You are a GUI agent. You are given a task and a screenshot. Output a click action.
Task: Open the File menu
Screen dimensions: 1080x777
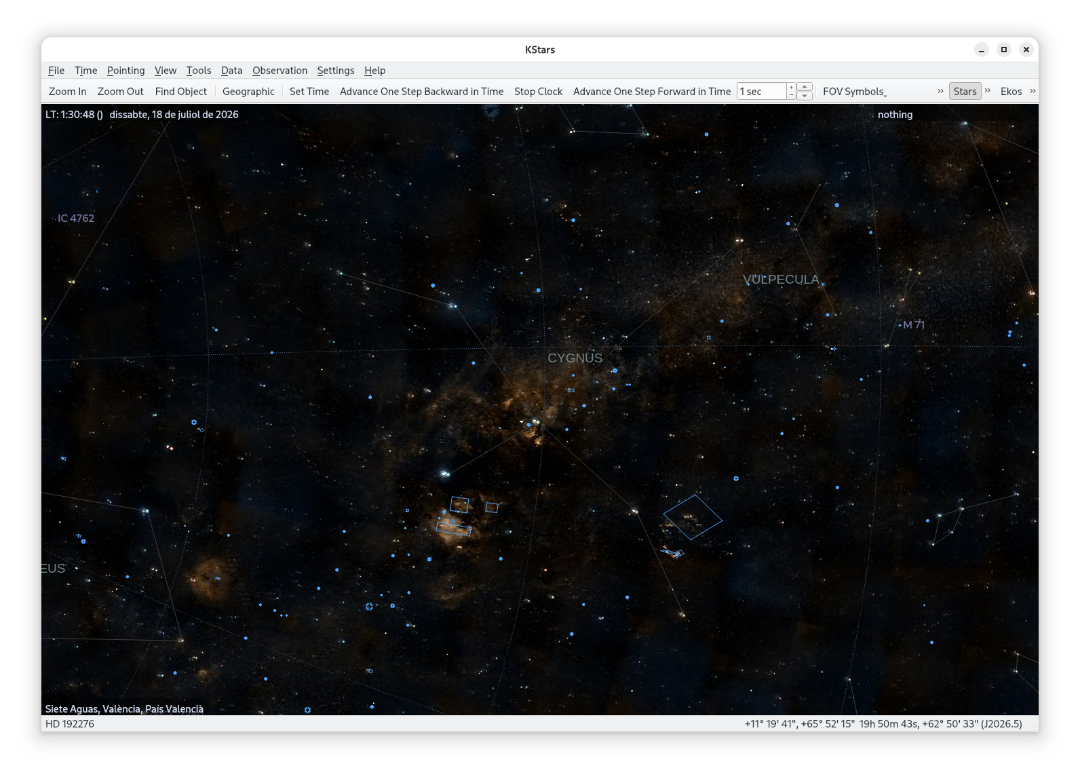pos(56,71)
